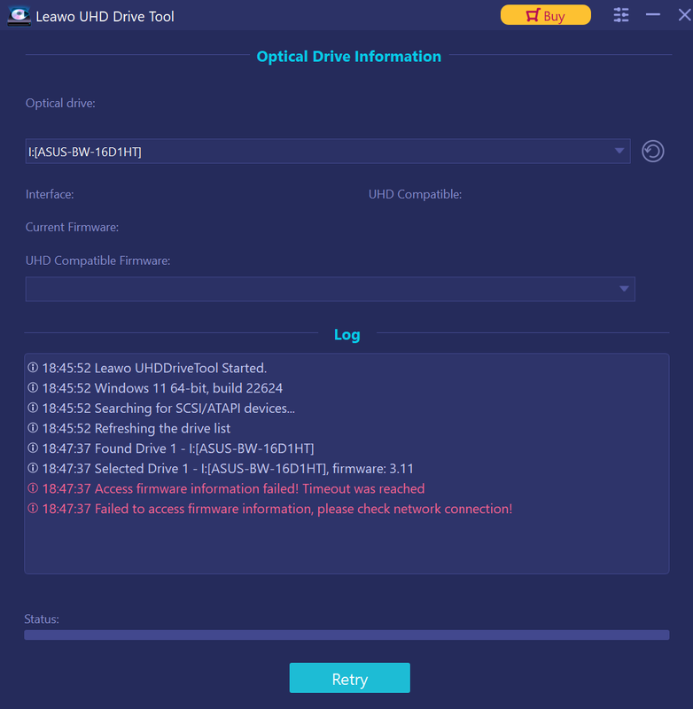Click the 'Selected Drive 1' firmware 3.11 log line
693x709 pixels.
220,469
